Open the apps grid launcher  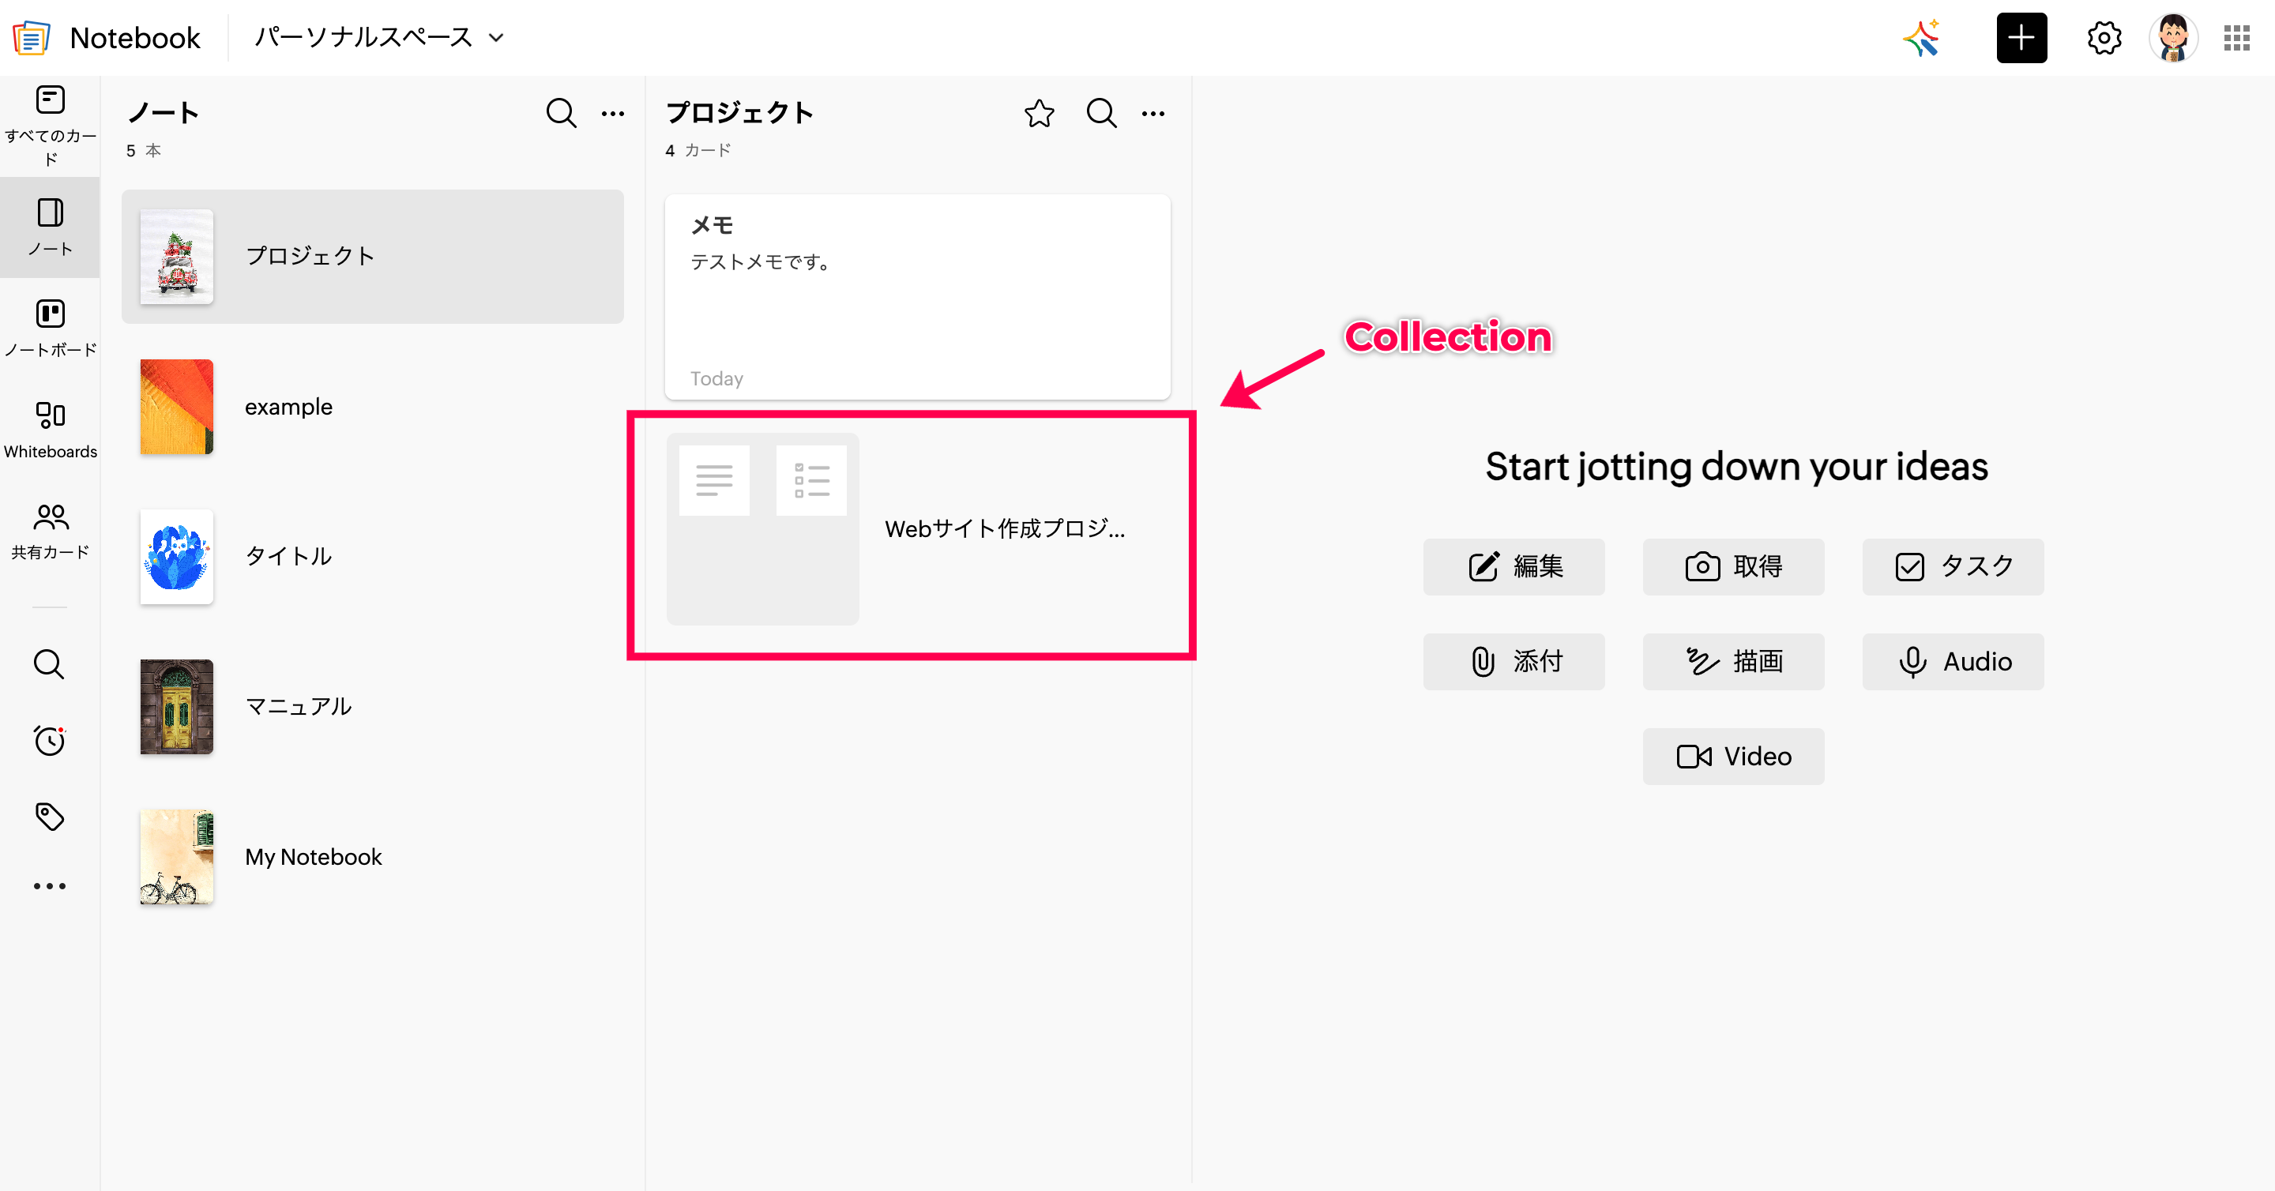tap(2236, 38)
